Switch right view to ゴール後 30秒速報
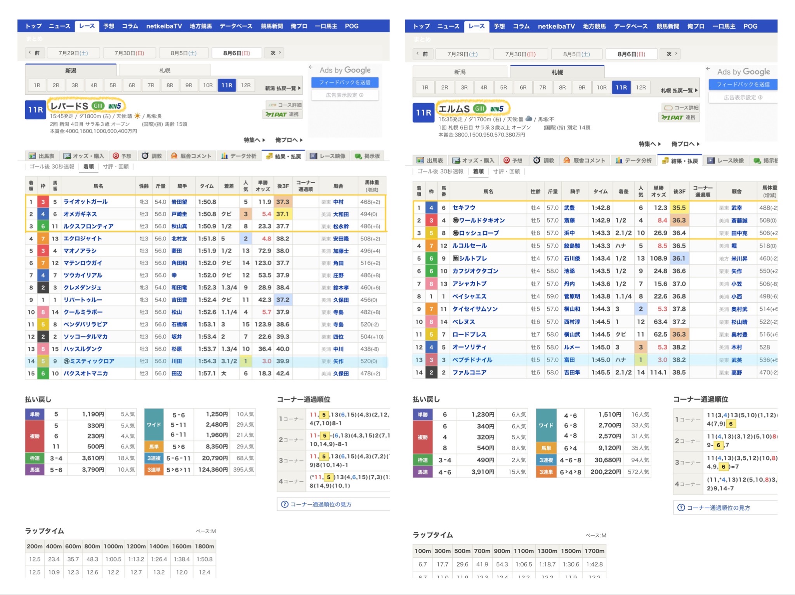The image size is (795, 595). click(440, 171)
